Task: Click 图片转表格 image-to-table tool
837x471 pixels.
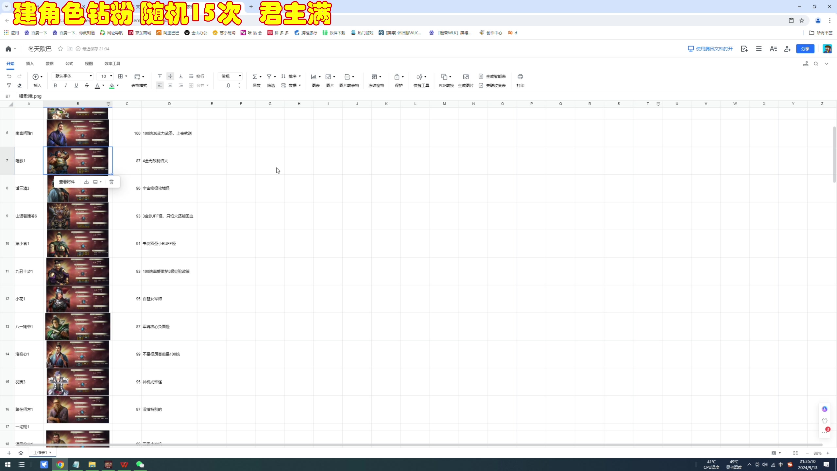Action: (x=349, y=80)
